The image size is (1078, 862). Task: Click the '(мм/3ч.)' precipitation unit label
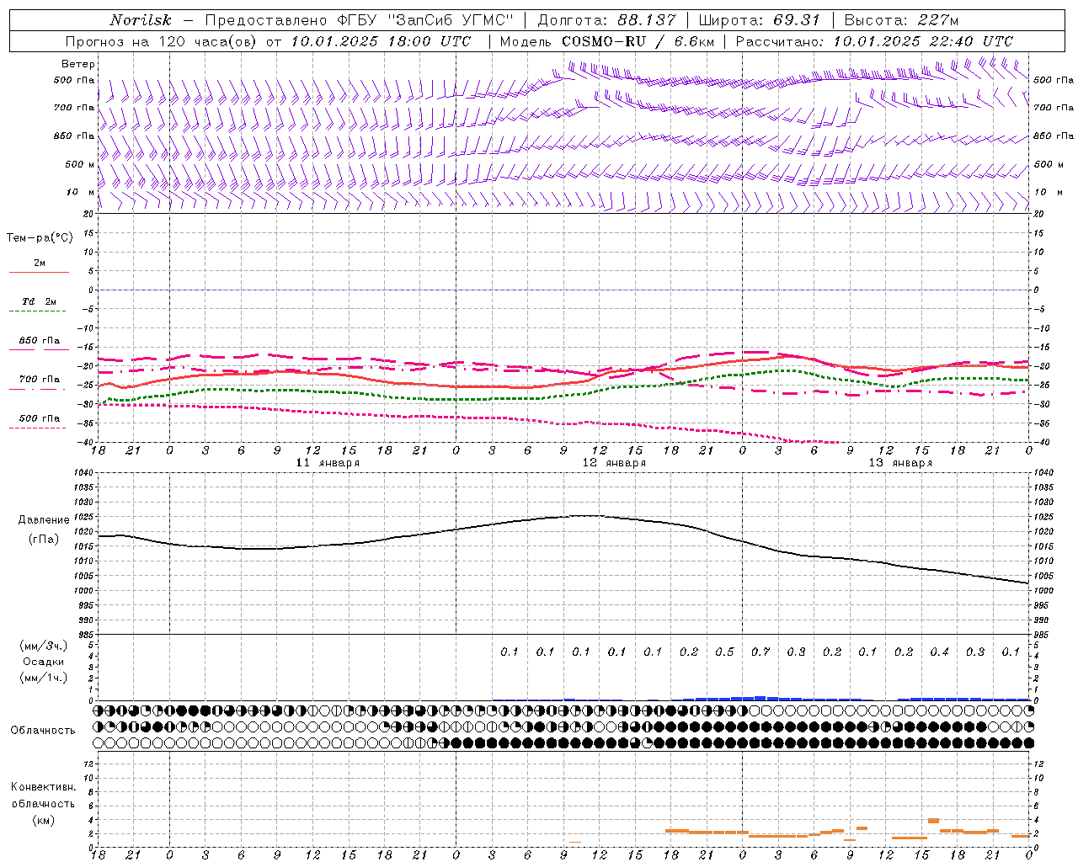pos(43,646)
